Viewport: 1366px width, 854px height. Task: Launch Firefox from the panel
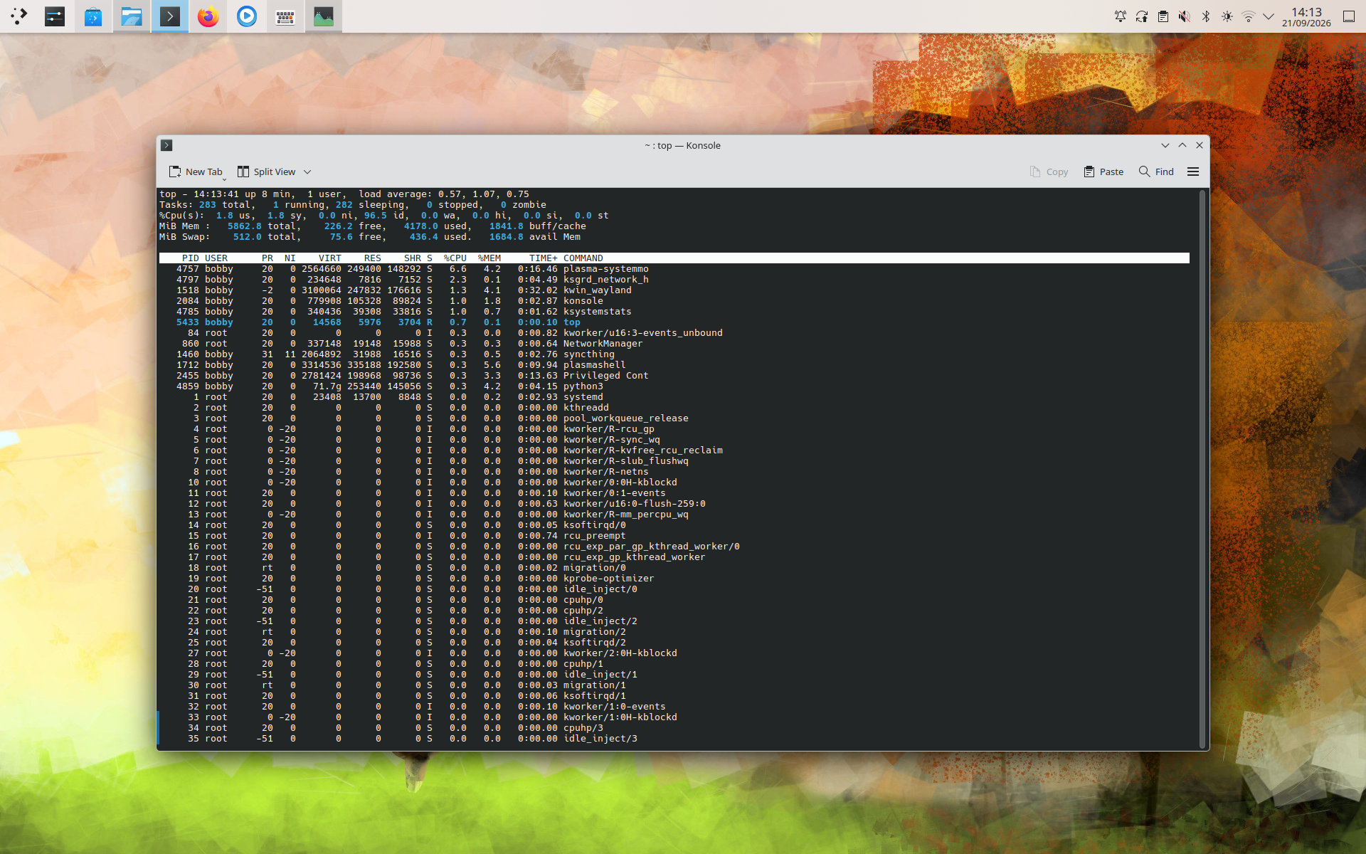[x=208, y=16]
